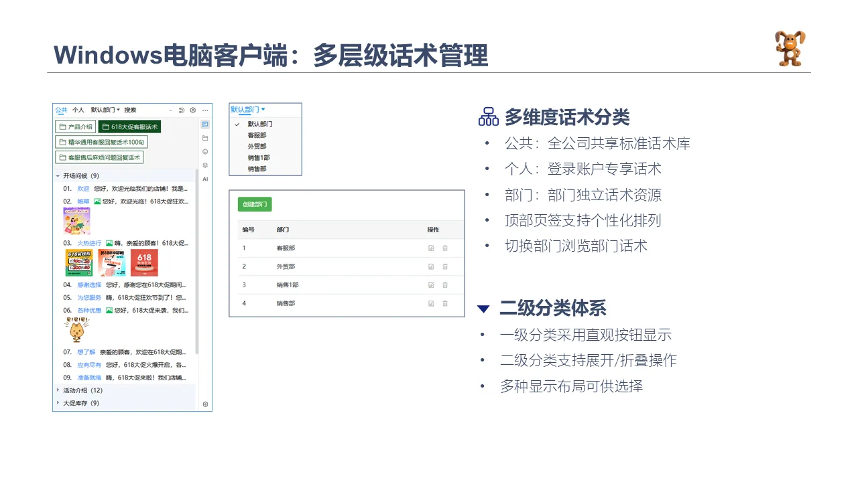Viewport: 858px width, 482px height.
Task: Open the 搜索 tab
Action: coord(130,110)
